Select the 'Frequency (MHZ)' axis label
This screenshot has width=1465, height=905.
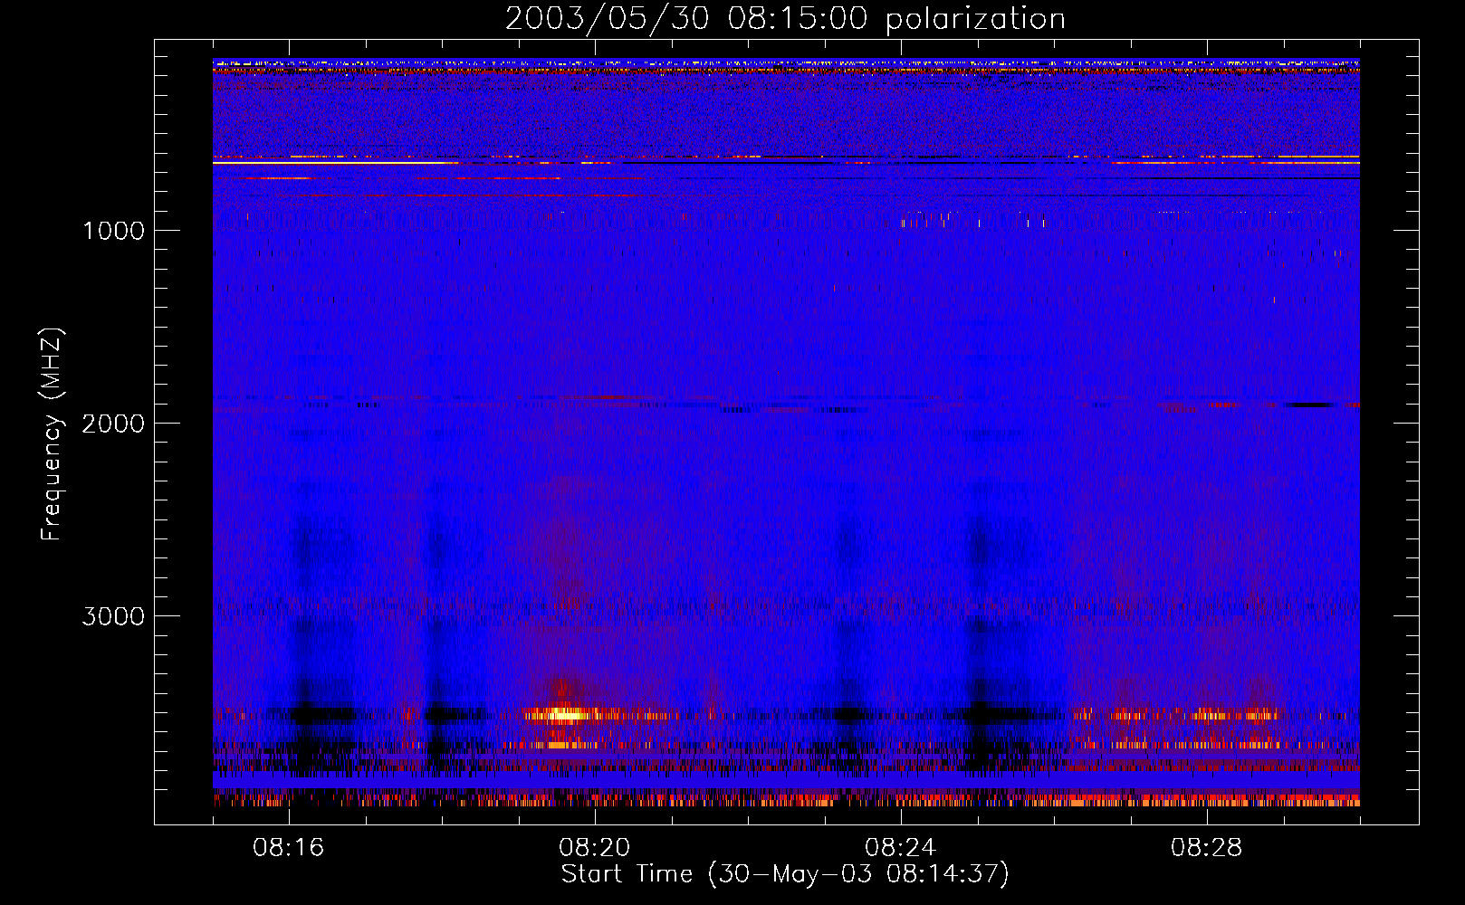[52, 434]
